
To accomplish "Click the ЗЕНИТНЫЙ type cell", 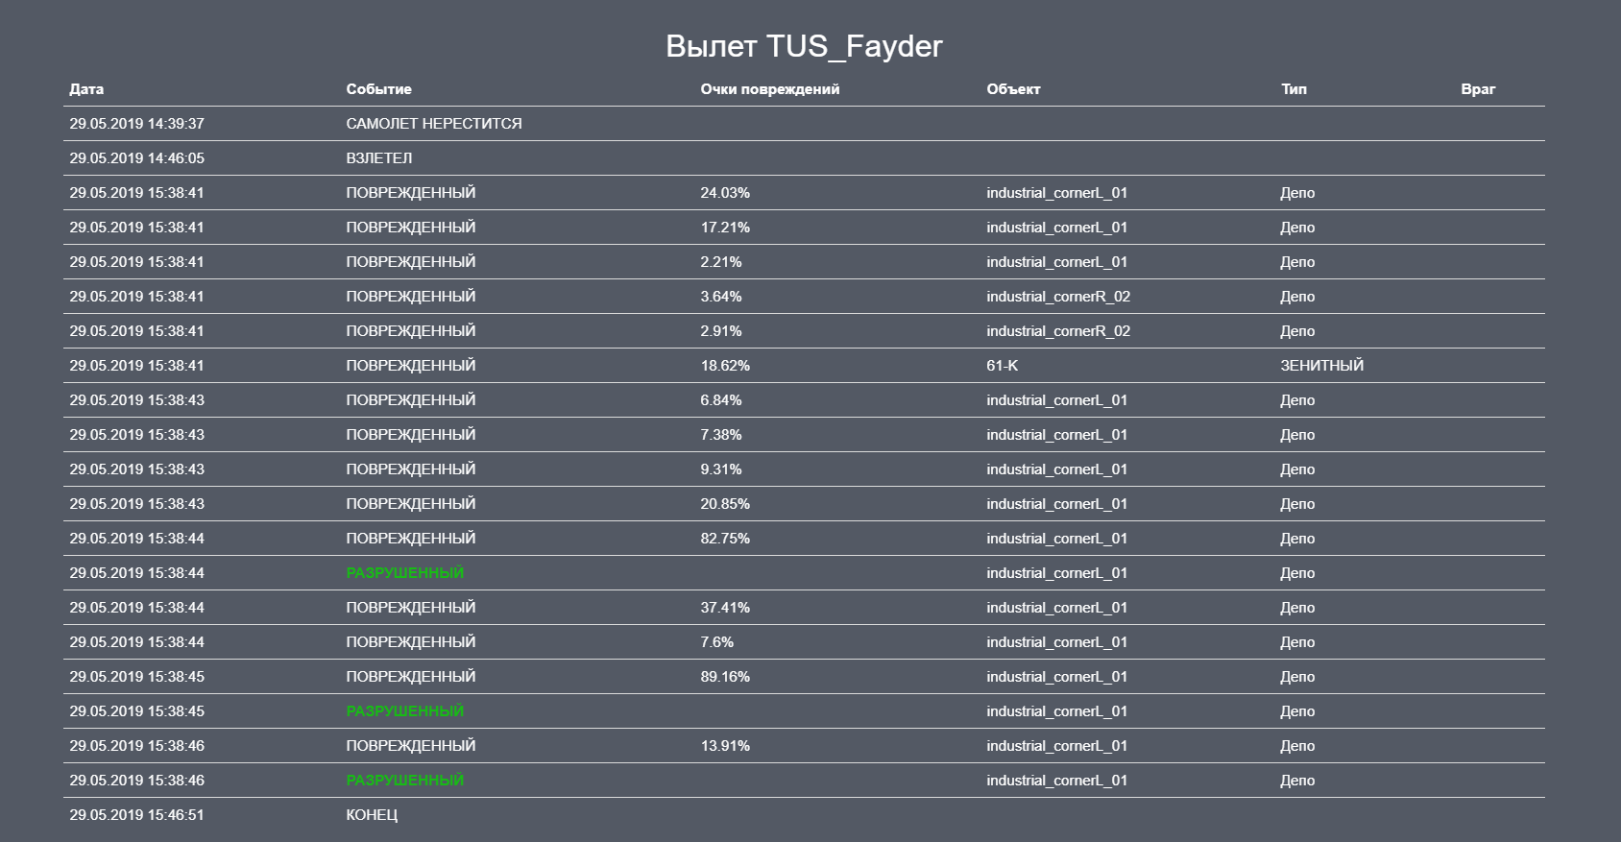I will (1321, 366).
